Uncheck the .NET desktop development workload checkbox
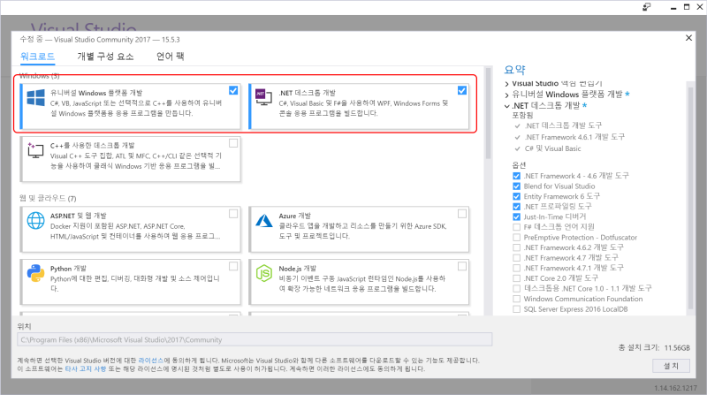Image resolution: width=707 pixels, height=395 pixels. [462, 91]
